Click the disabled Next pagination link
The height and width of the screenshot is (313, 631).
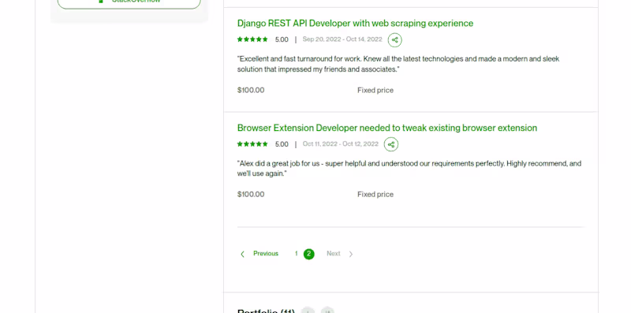click(333, 253)
